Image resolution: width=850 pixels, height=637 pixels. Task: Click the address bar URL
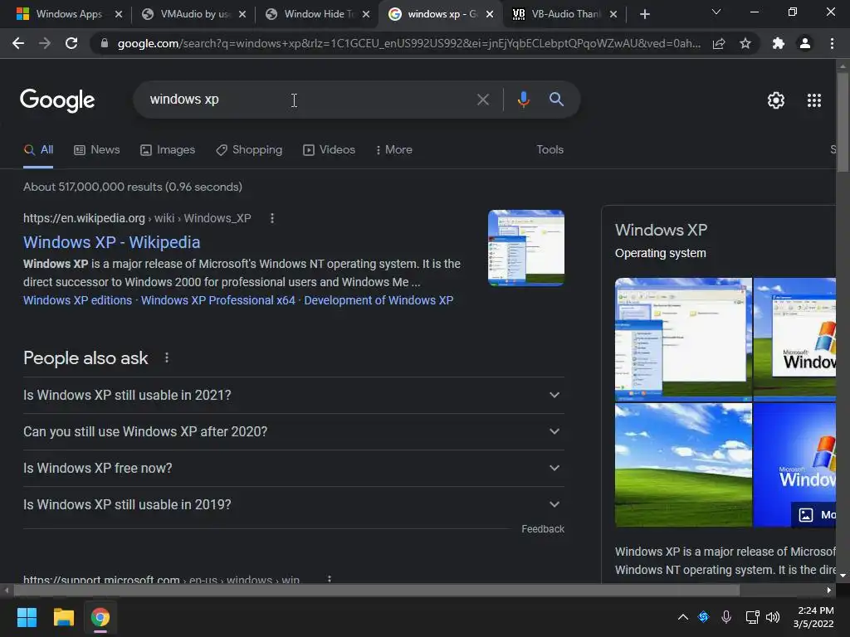pos(408,43)
